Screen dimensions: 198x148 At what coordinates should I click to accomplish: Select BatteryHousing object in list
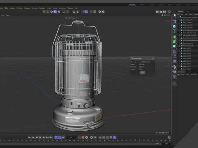click(188, 43)
